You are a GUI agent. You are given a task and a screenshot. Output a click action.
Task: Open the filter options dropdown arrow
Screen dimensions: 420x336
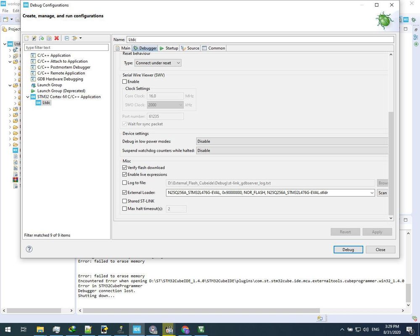pyautogui.click(x=80, y=38)
